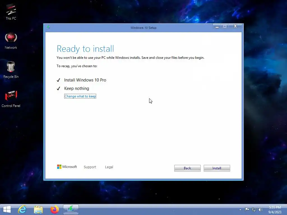Open the Recycle Bin desktop icon
The image size is (287, 215).
11,70
